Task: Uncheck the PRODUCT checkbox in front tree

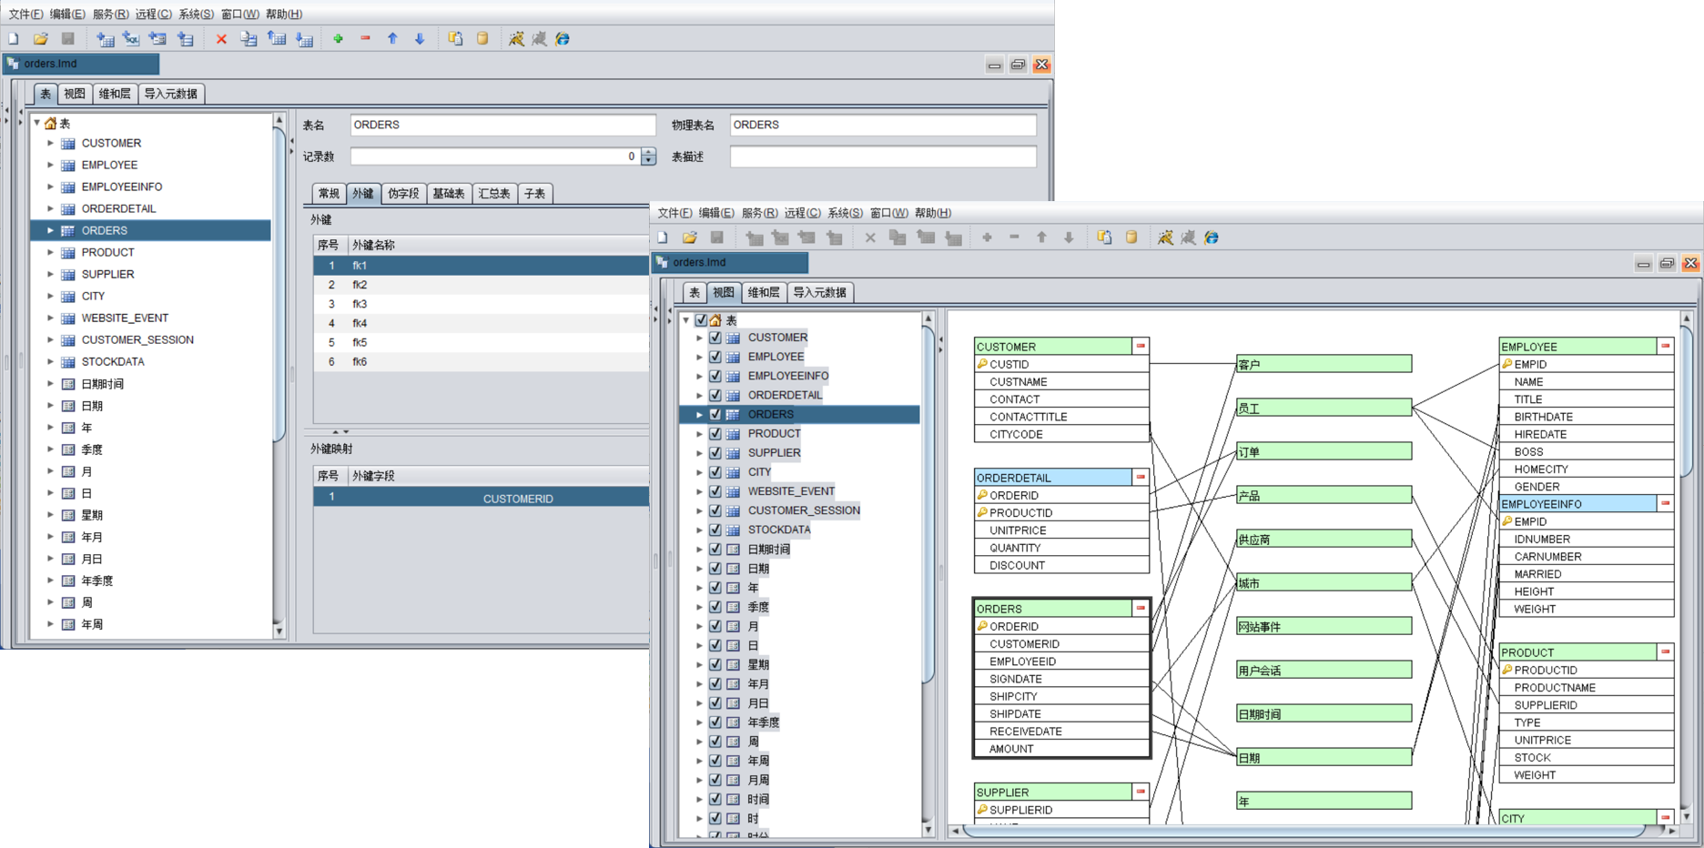Action: 715,434
